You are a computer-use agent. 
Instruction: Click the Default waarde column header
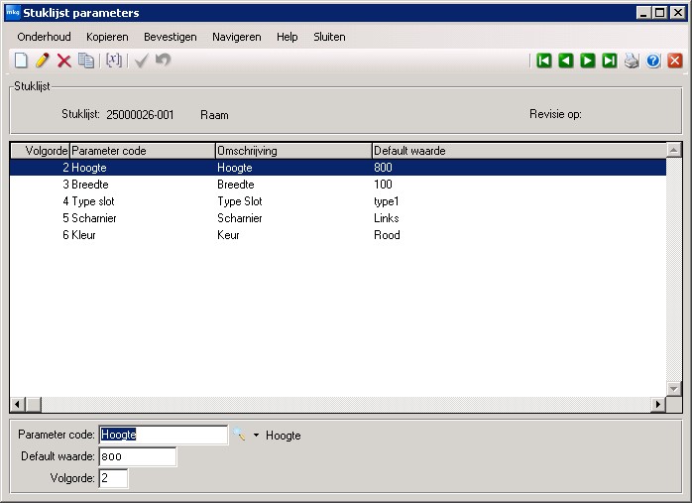(x=519, y=151)
